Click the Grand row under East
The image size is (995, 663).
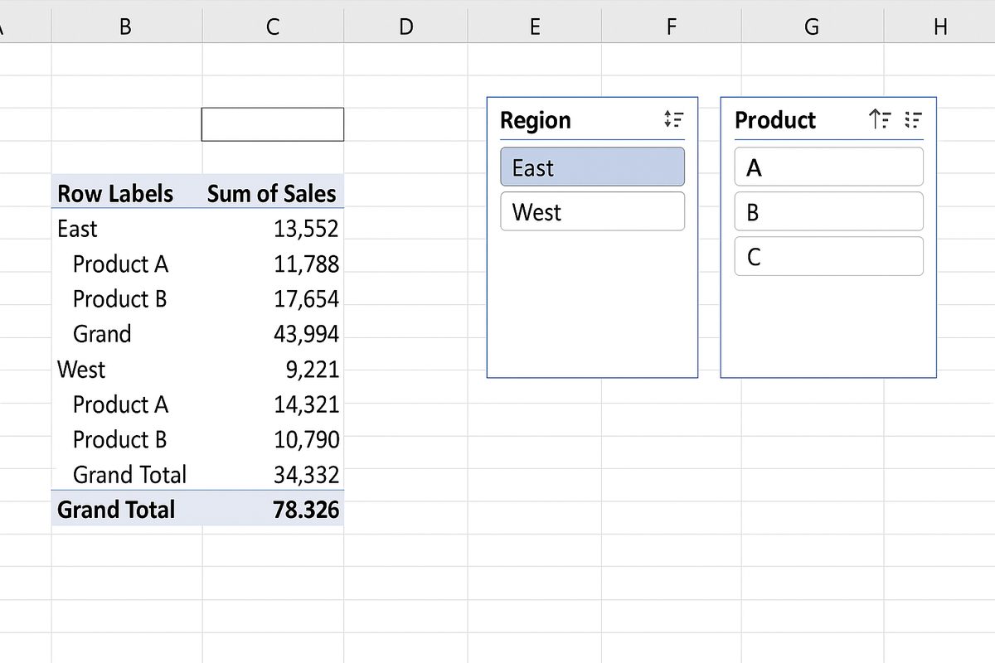pyautogui.click(x=102, y=334)
